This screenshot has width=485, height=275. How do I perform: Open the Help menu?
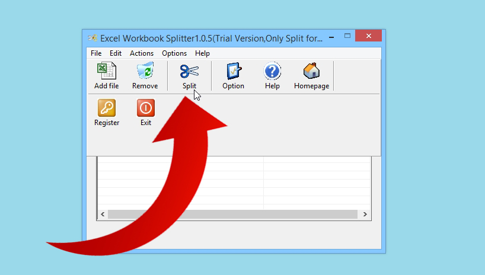pyautogui.click(x=203, y=53)
